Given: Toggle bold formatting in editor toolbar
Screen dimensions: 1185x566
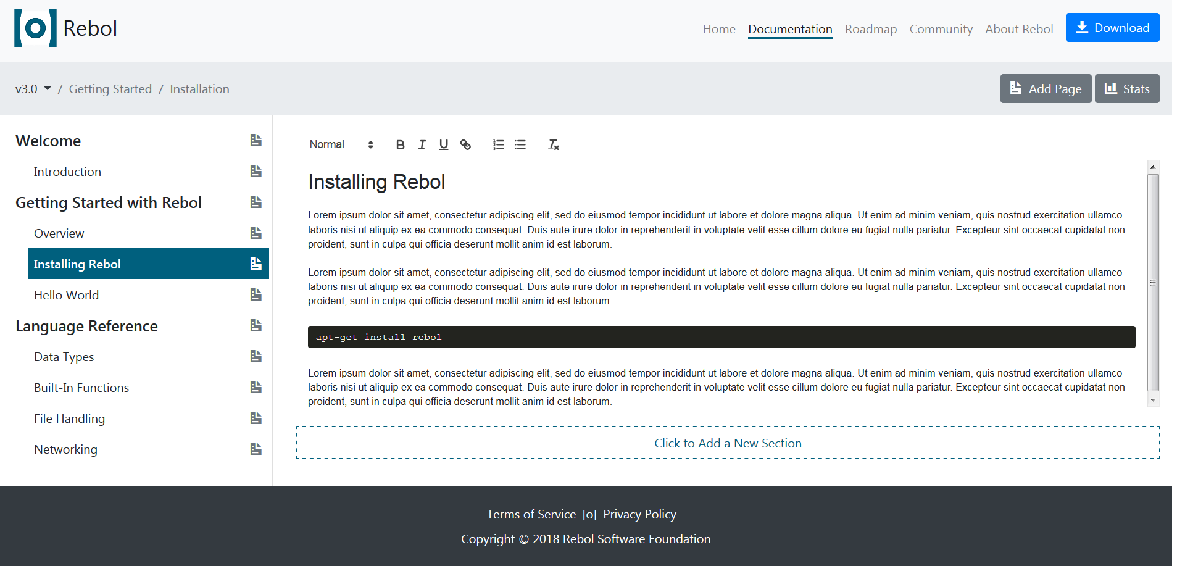Looking at the screenshot, I should [400, 144].
